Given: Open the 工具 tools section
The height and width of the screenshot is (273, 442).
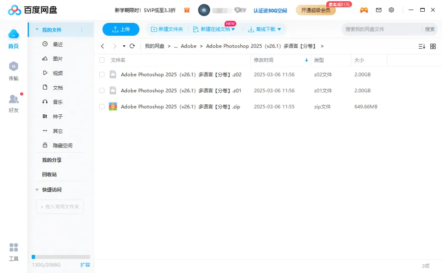Looking at the screenshot, I should (13, 252).
